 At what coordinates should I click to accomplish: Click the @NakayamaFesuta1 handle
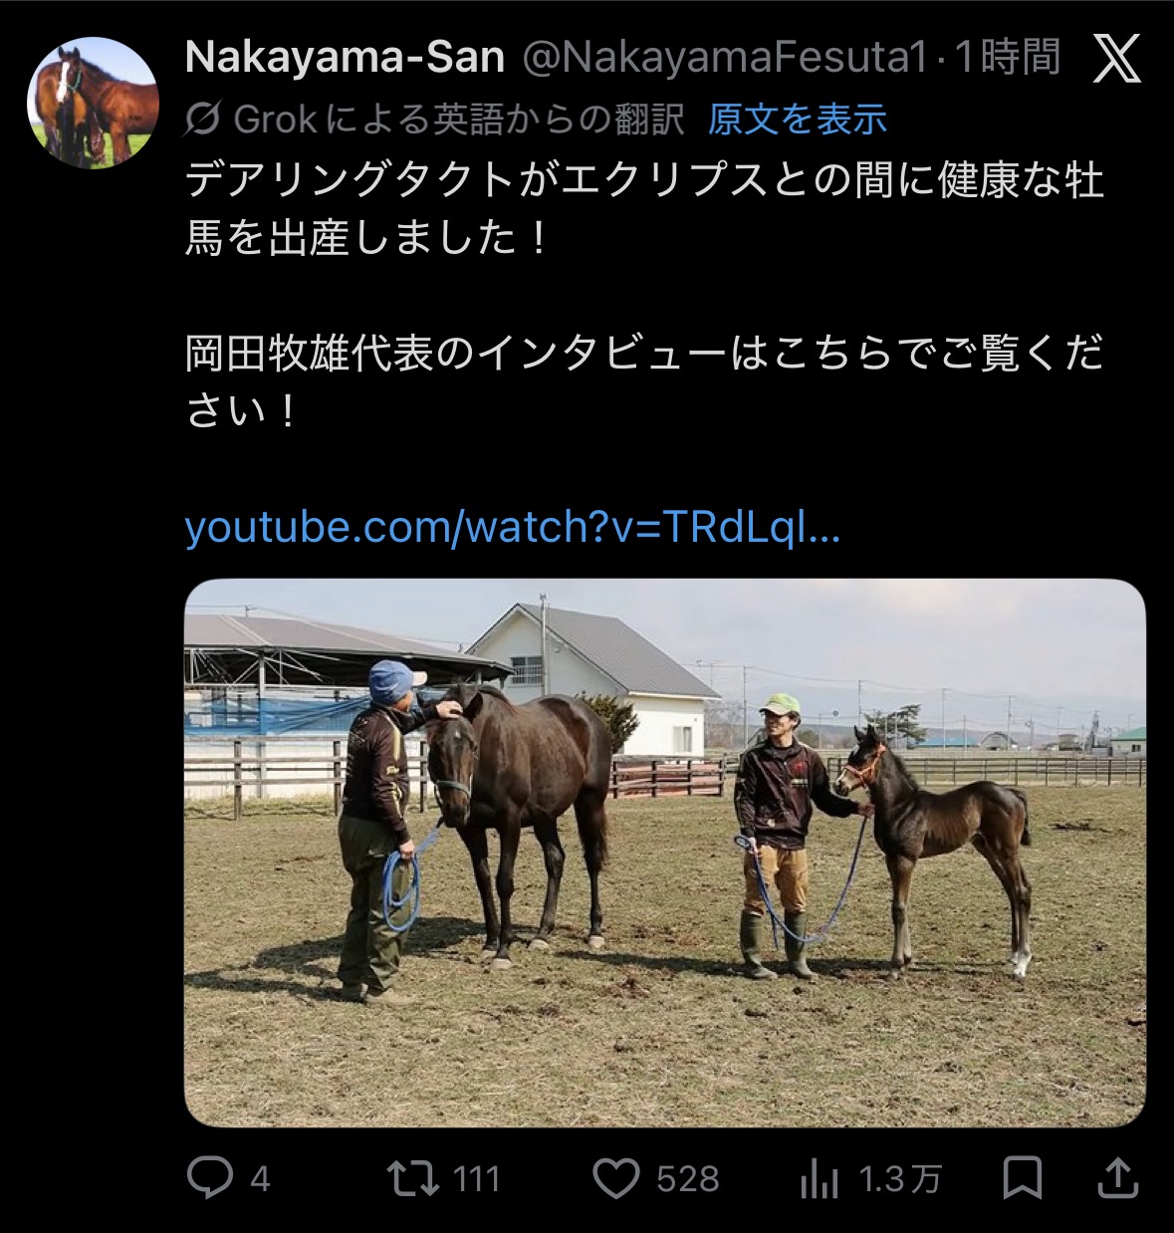pyautogui.click(x=725, y=58)
